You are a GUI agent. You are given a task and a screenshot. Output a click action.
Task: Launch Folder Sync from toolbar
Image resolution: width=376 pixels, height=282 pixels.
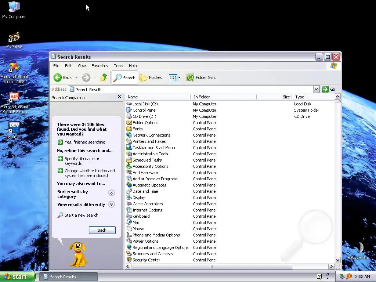[x=201, y=77]
